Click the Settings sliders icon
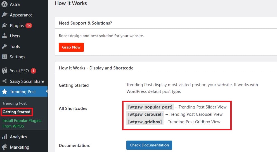Screen dimensions: 277x152 tap(4, 57)
